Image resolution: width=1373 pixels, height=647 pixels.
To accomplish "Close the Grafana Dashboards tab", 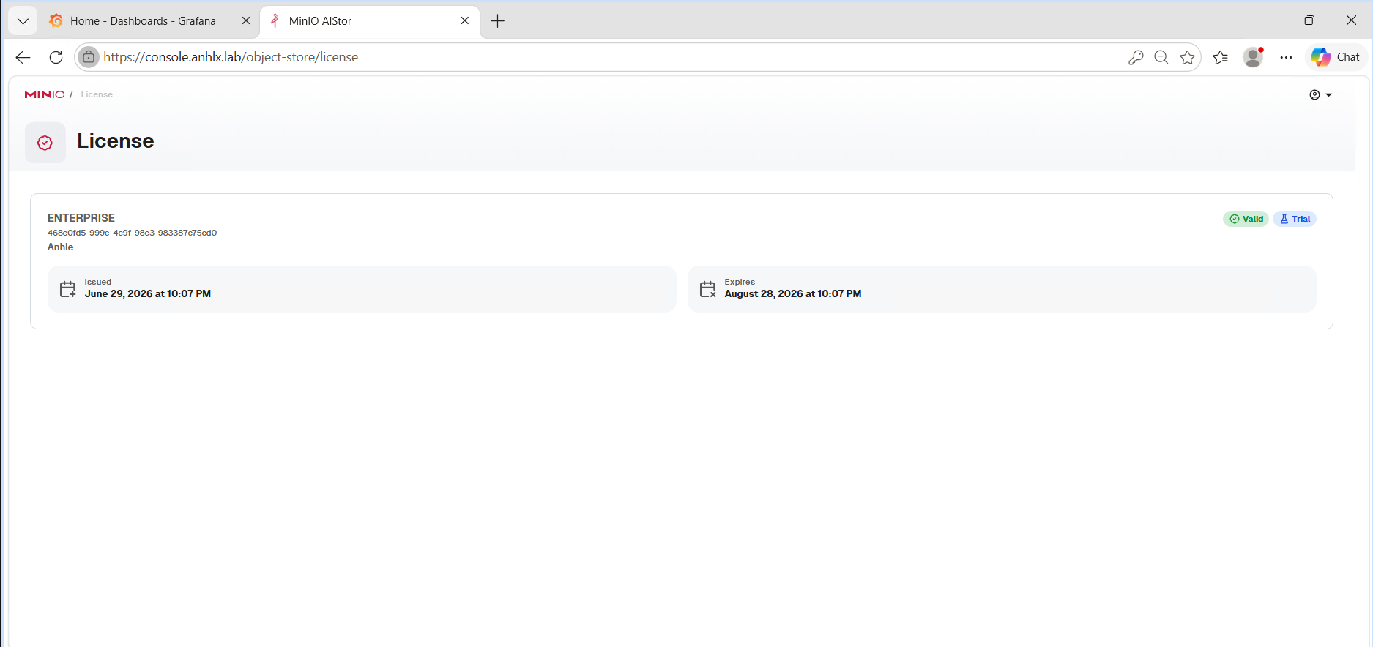I will point(246,21).
